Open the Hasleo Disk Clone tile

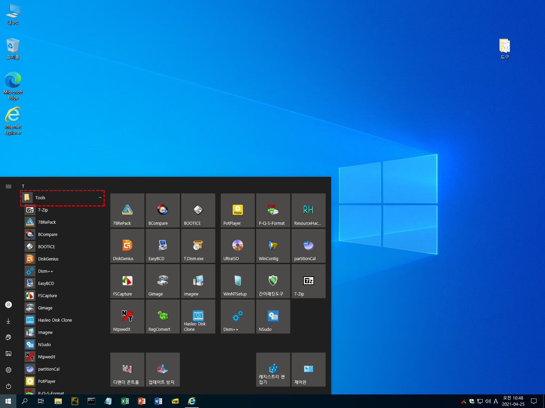click(x=198, y=317)
